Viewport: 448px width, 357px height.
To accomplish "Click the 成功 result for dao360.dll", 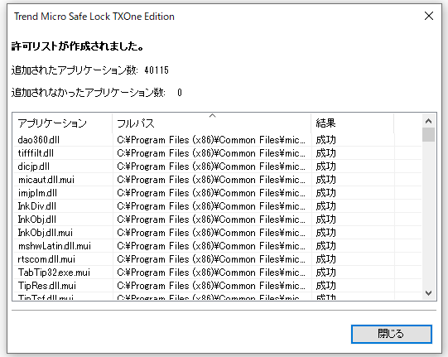I will [325, 140].
